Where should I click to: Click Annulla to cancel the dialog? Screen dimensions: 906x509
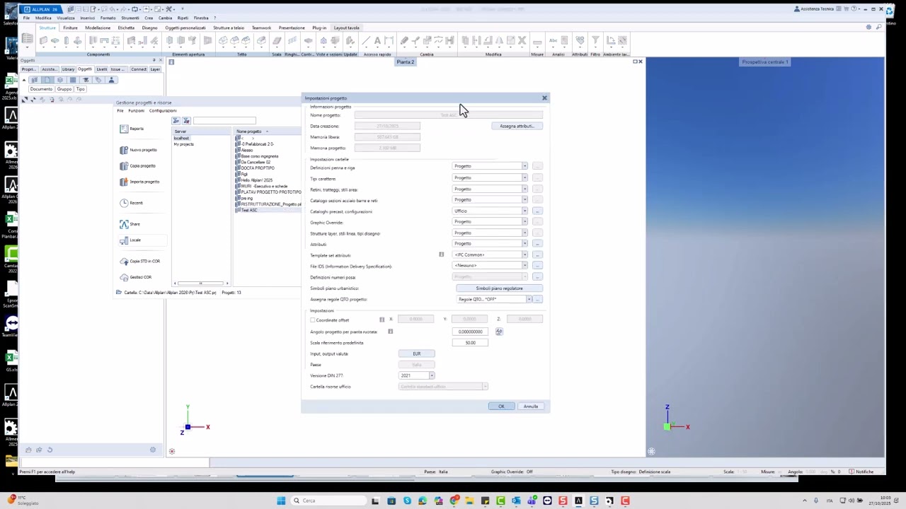pos(531,406)
